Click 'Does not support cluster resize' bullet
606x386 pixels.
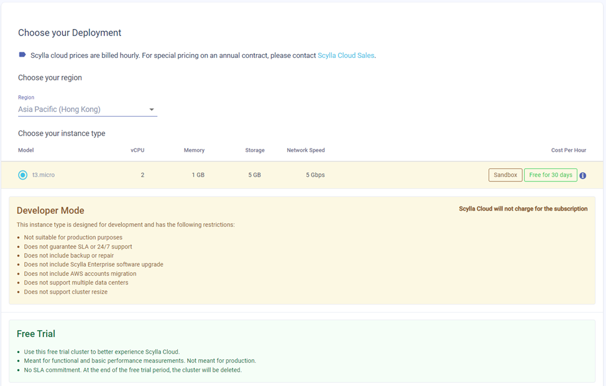pos(66,292)
